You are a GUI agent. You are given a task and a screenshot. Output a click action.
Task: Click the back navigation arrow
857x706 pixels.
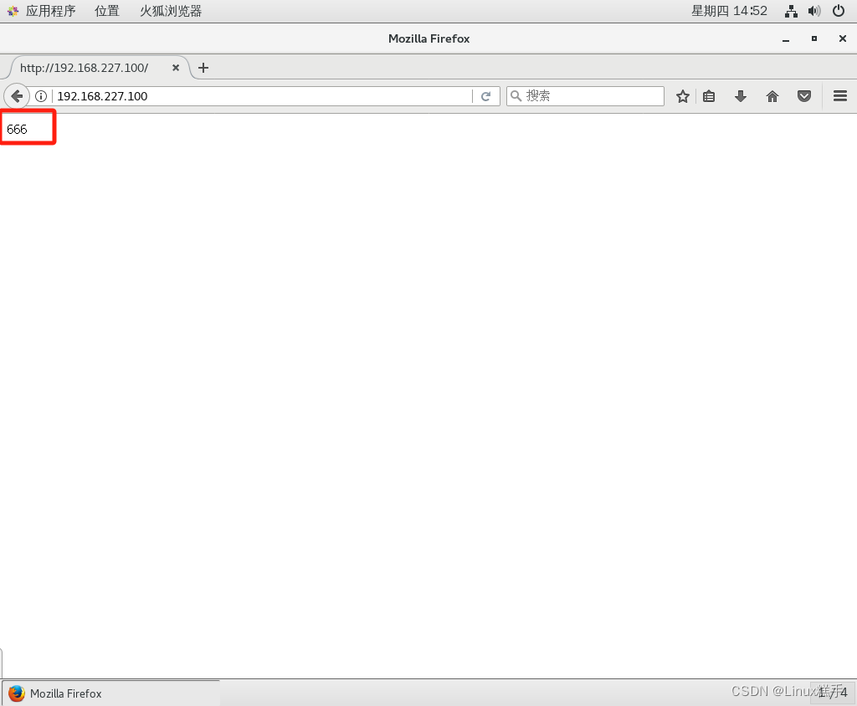[17, 95]
